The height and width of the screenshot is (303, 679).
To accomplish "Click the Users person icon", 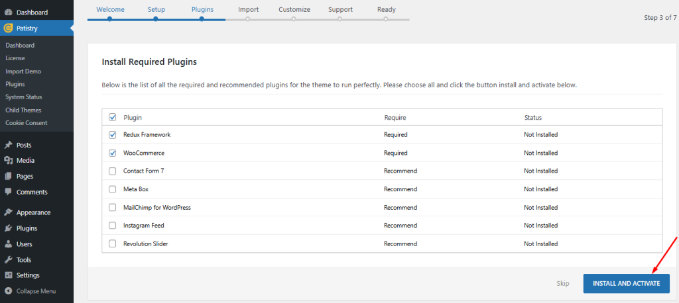I will 8,244.
